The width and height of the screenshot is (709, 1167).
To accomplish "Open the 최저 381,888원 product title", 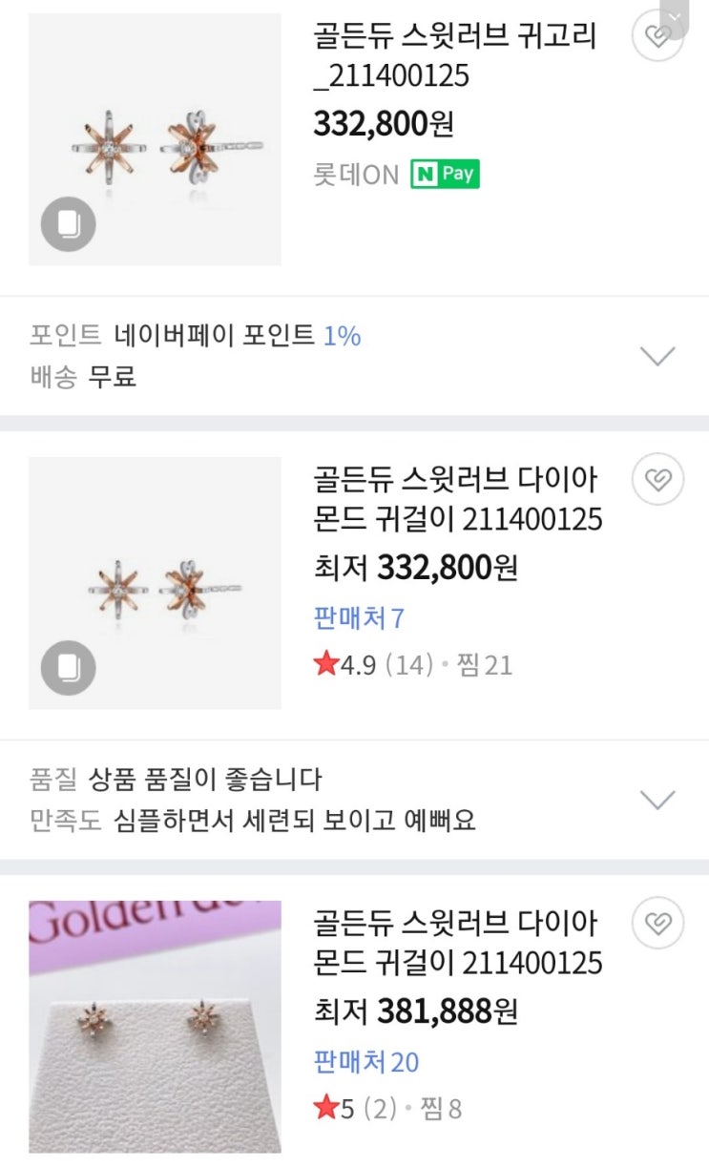I will click(458, 943).
